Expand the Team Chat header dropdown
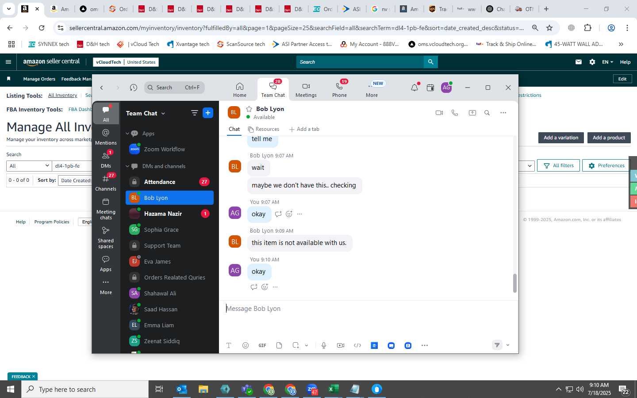 pos(163,114)
